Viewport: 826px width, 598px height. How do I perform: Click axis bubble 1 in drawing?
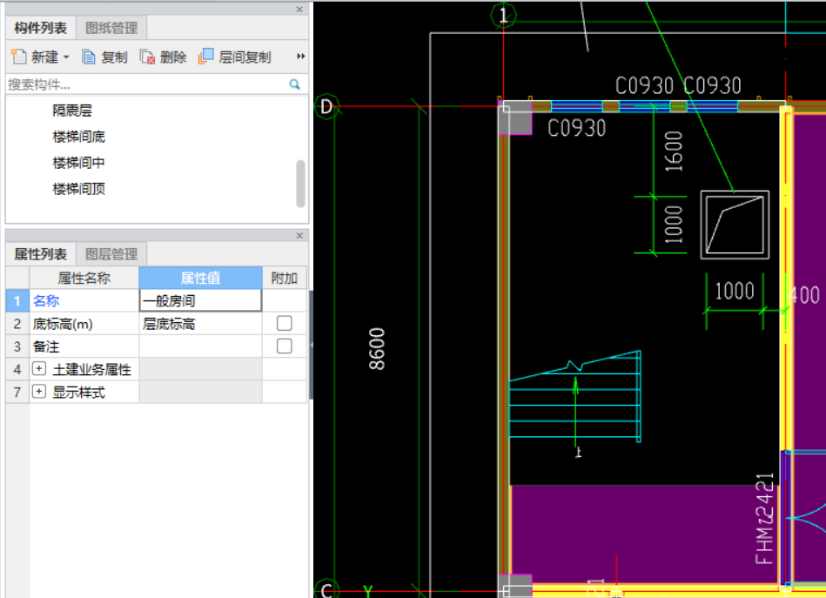[x=503, y=16]
